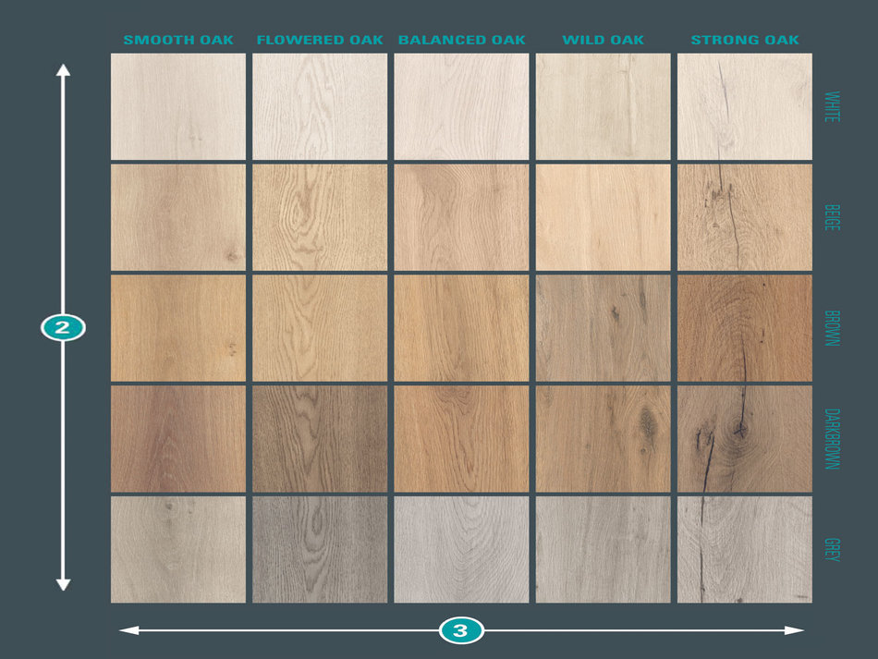Screen dimensions: 878x659
Task: Pick the Beige Flowered Oak swatch
Action: pyautogui.click(x=320, y=217)
